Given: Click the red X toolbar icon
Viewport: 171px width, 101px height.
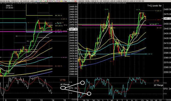Looking at the screenshot, I should point(76,1).
